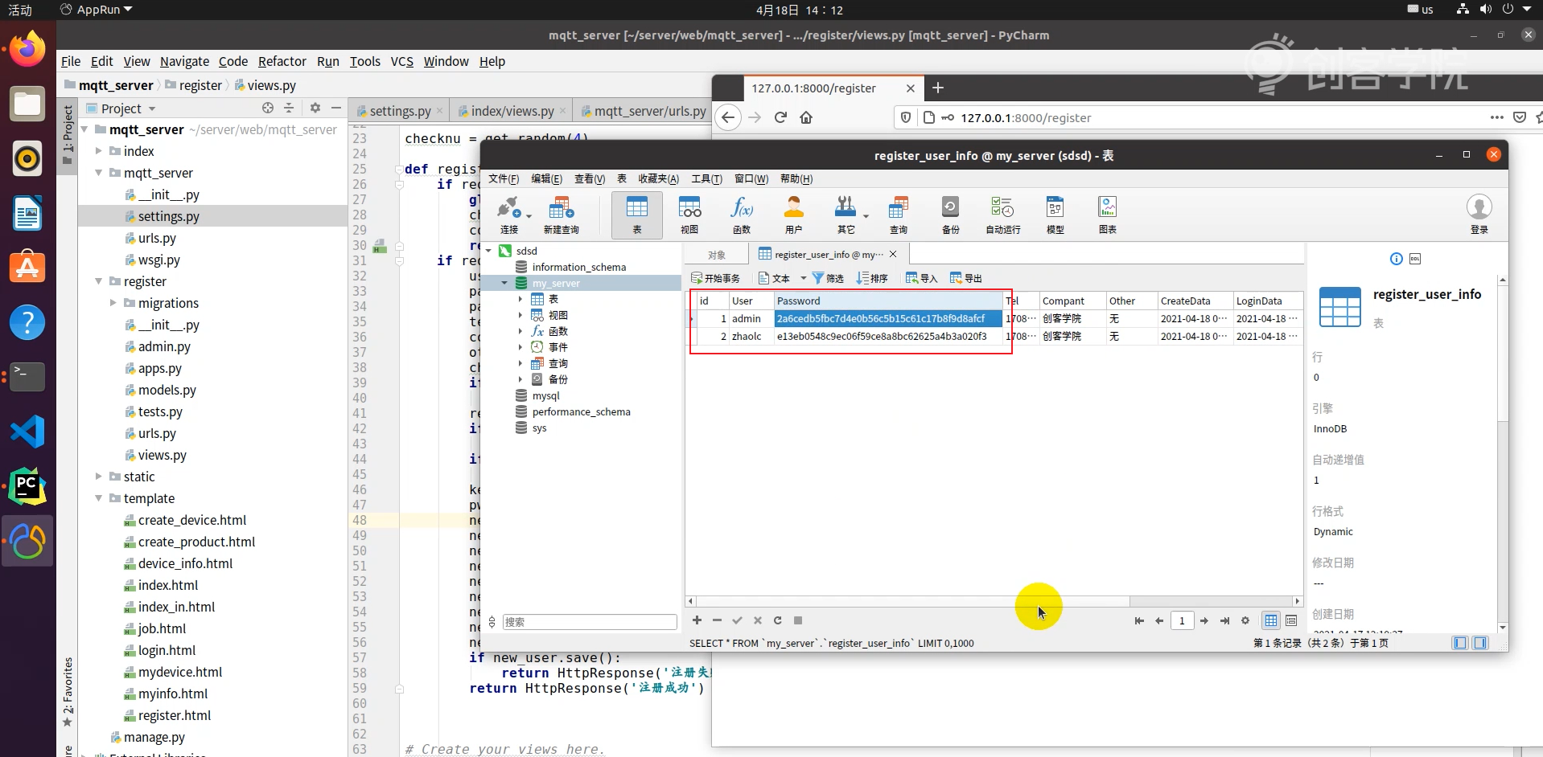Click Begin Transaction (开始事务) button
Screen dimensions: 1543x757
click(715, 278)
